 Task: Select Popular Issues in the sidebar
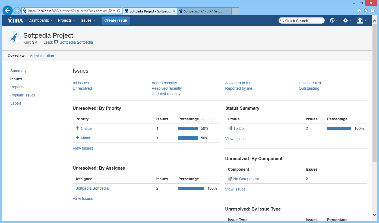click(23, 95)
